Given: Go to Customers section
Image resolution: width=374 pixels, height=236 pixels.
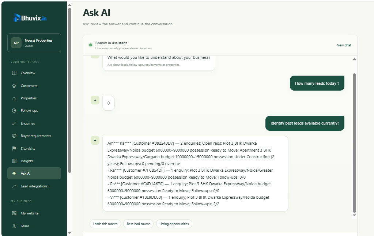Looking at the screenshot, I should [x=34, y=85].
